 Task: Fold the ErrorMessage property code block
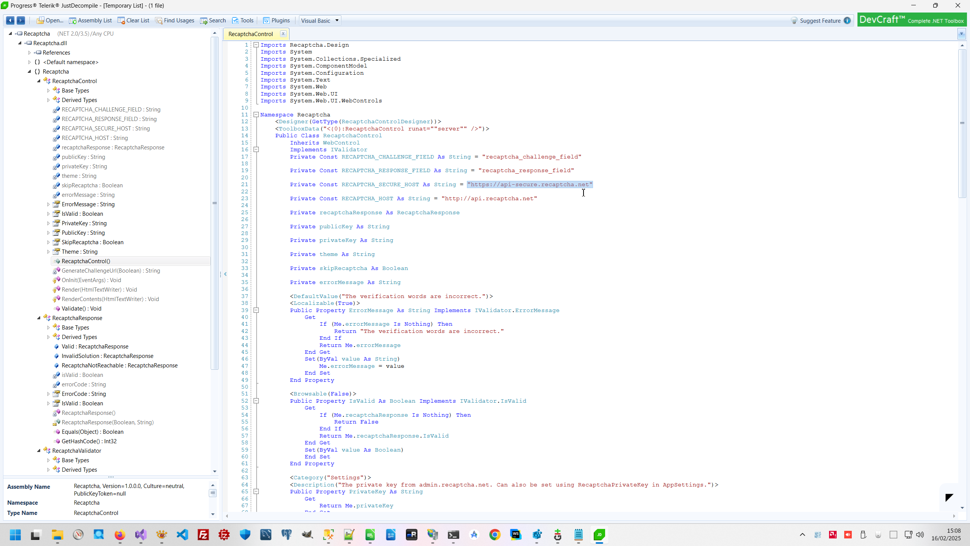pos(256,310)
